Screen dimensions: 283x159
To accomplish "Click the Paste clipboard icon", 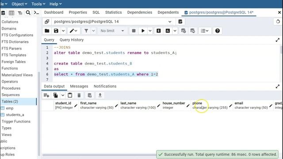I will 70,95.
